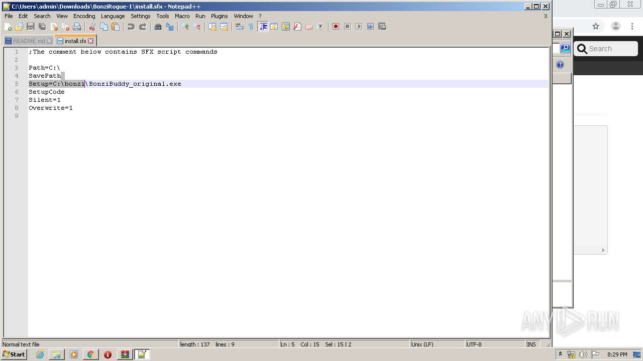Close the install.sfx tab via its X
Viewport: 643px width, 361px height.
(x=91, y=41)
